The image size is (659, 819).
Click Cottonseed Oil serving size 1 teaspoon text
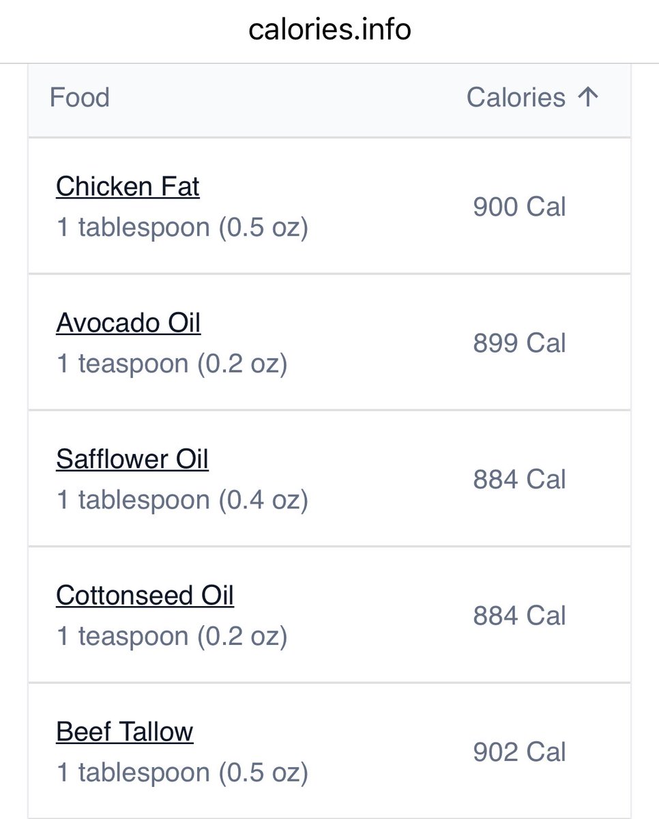tap(123, 637)
